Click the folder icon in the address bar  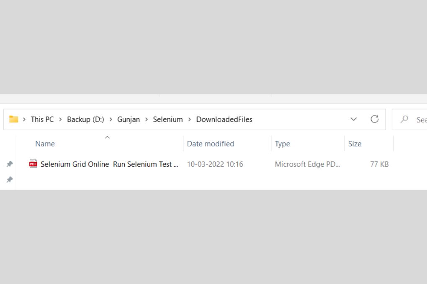tap(14, 119)
